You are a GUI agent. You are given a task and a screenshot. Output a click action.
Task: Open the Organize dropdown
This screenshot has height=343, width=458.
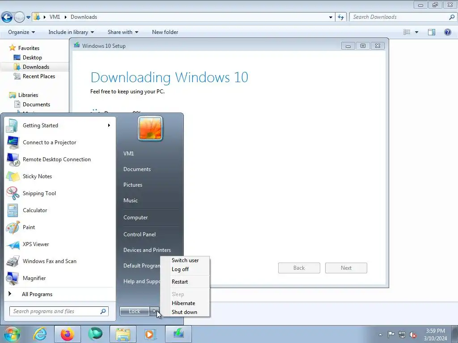tap(21, 32)
